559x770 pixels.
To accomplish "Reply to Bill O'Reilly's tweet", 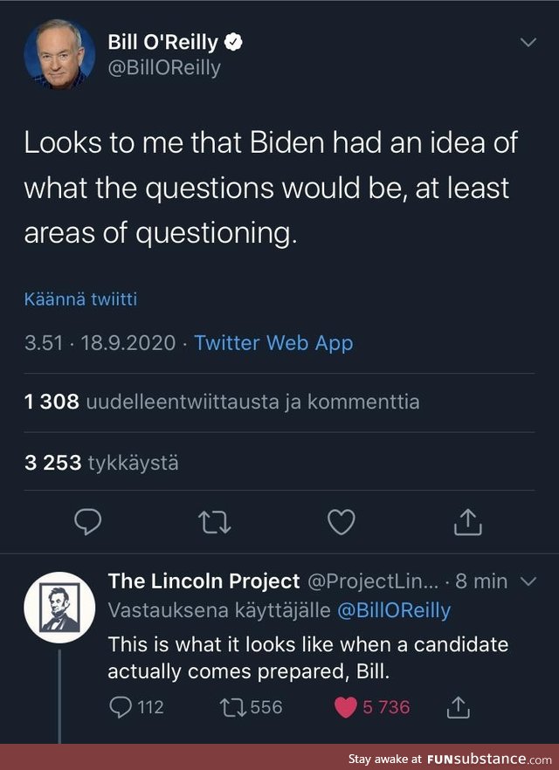I will (x=90, y=521).
